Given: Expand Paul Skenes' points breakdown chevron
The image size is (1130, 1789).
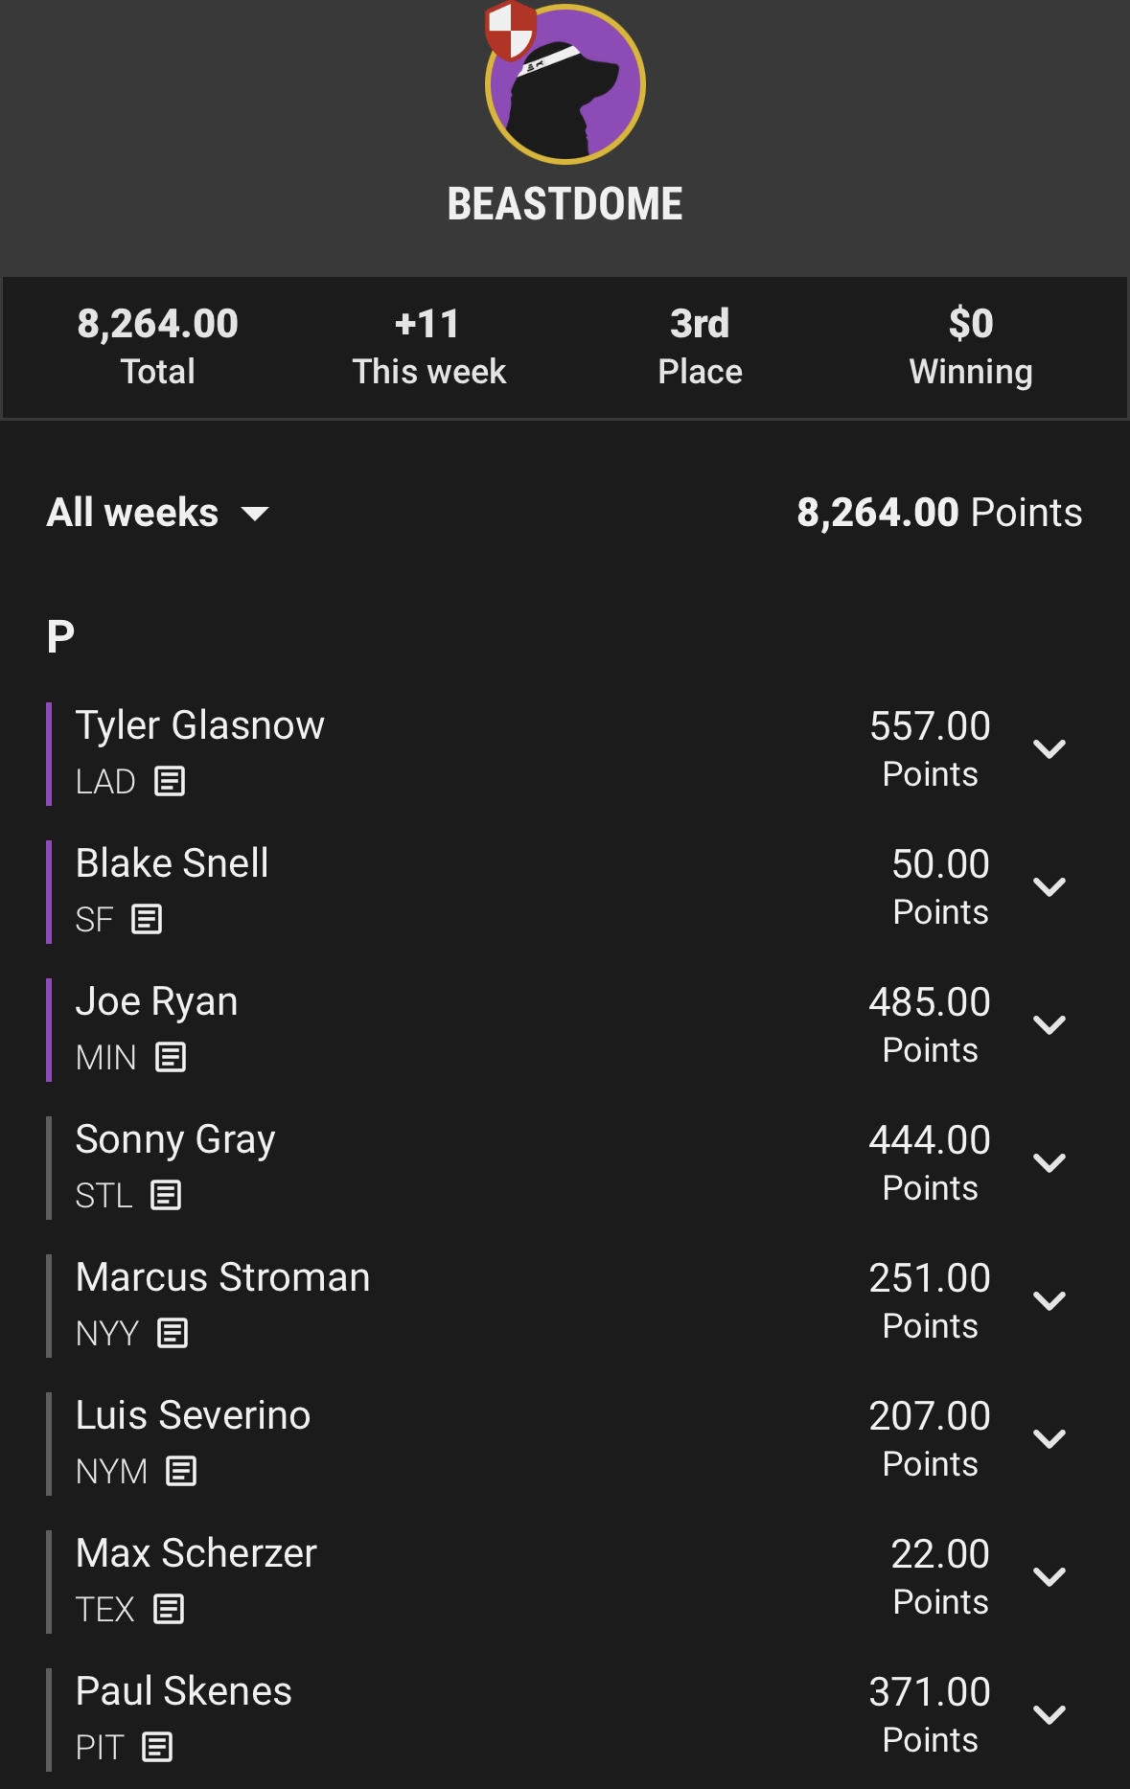Looking at the screenshot, I should point(1049,1715).
